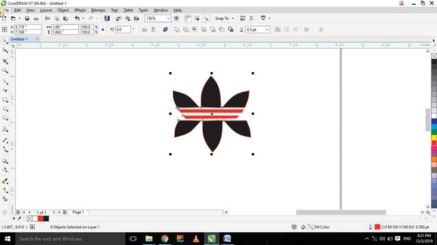Open the Effects menu
Screen dimensions: 437x245
coord(80,10)
